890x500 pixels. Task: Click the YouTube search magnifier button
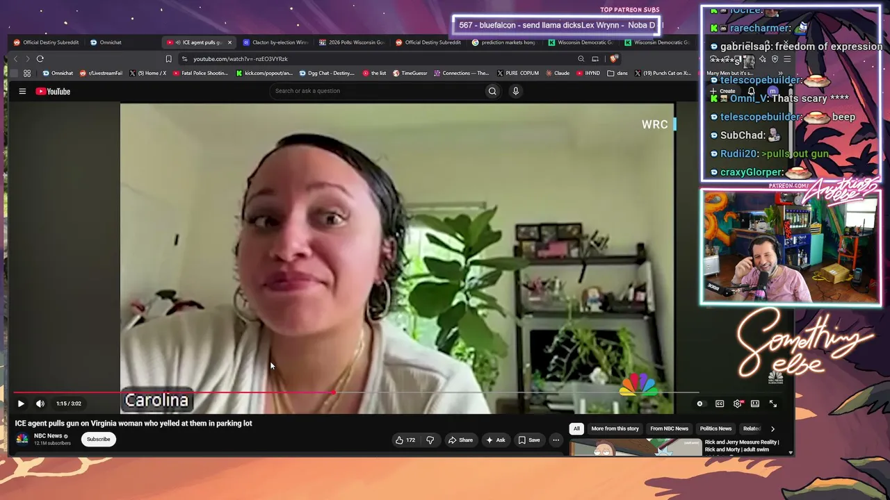click(x=492, y=91)
